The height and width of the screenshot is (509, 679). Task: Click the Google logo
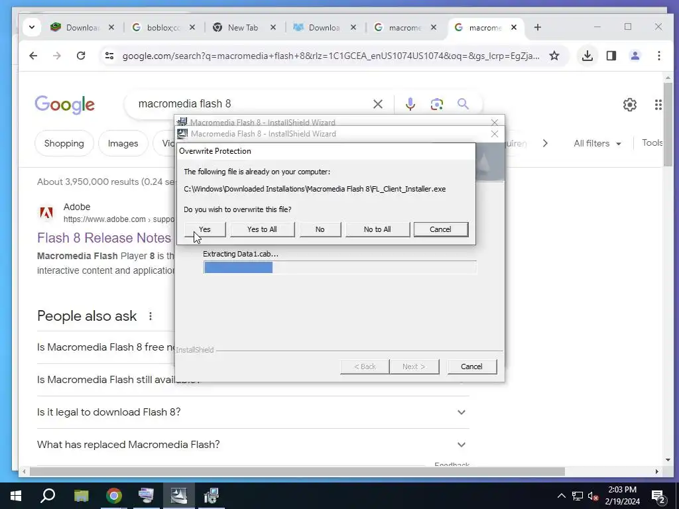(x=64, y=104)
